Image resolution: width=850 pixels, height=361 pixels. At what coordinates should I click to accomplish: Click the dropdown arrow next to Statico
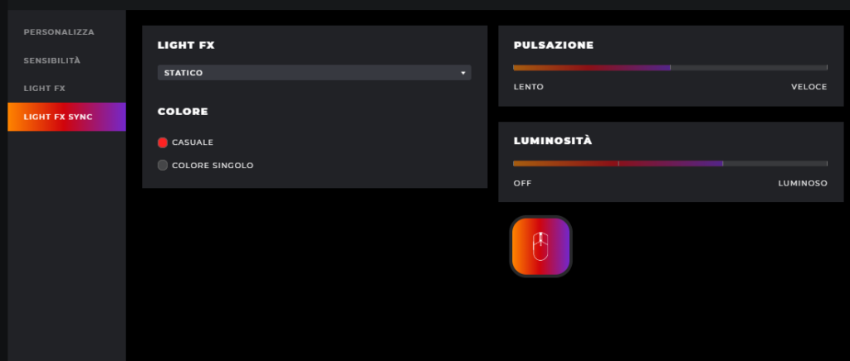point(463,73)
